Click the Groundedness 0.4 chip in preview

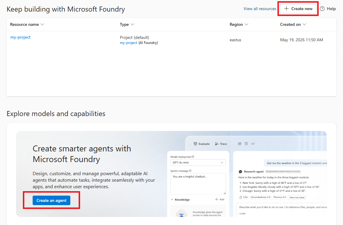tap(260, 197)
